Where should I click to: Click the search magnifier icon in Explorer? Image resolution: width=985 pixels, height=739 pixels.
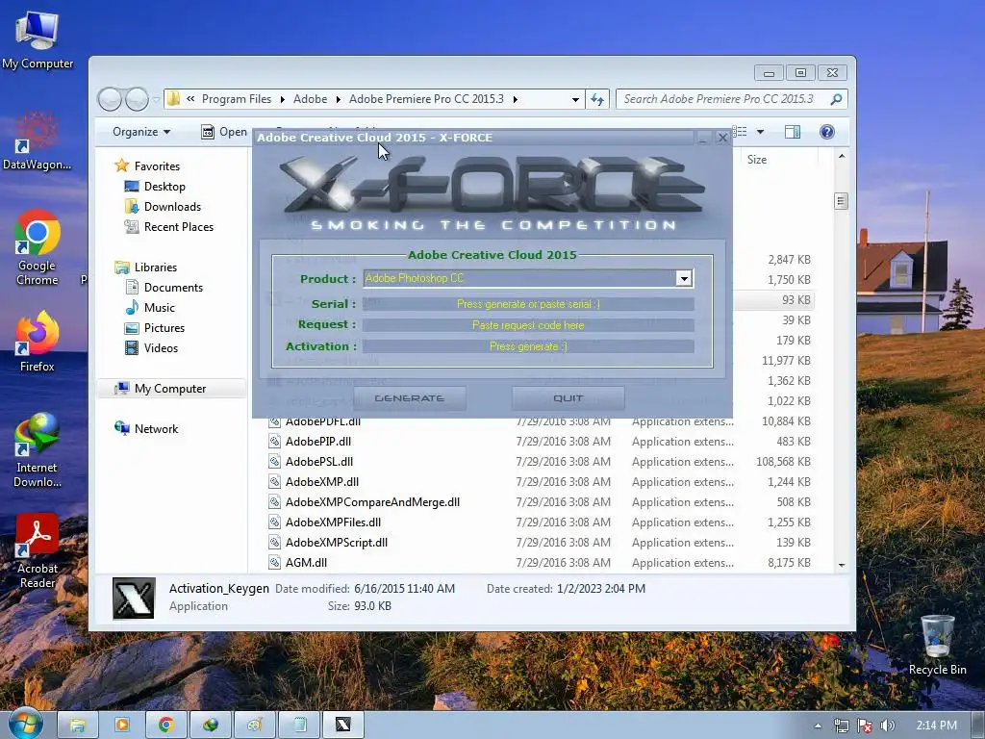[836, 99]
